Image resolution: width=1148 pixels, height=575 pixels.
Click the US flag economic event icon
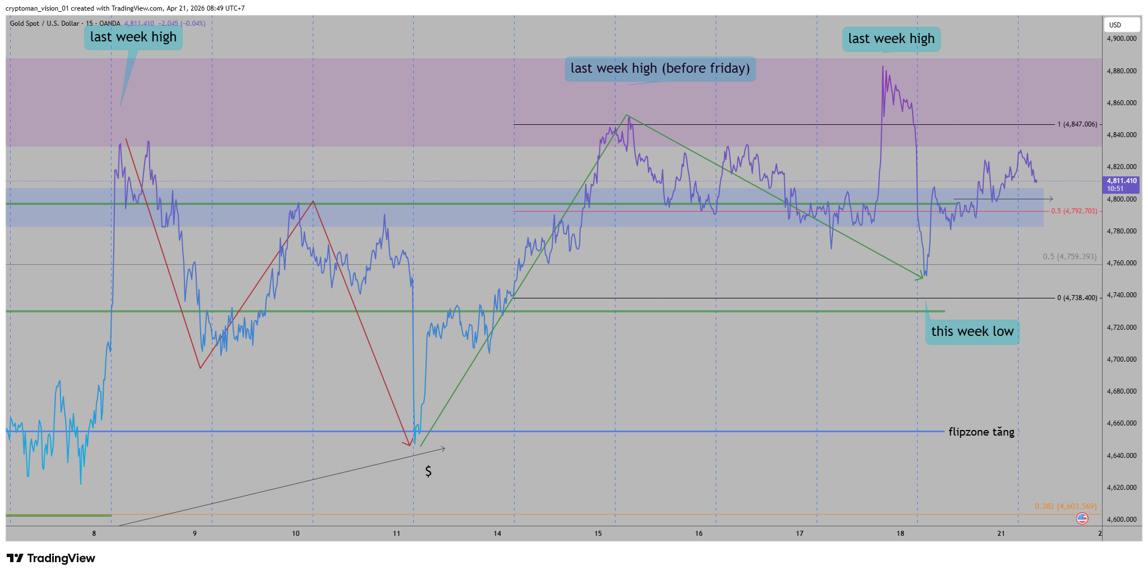tap(1082, 518)
